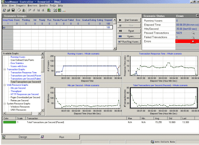Click the 5629 Passed Transactions value
Screen dimensions: 199x145
pyautogui.click(x=179, y=33)
